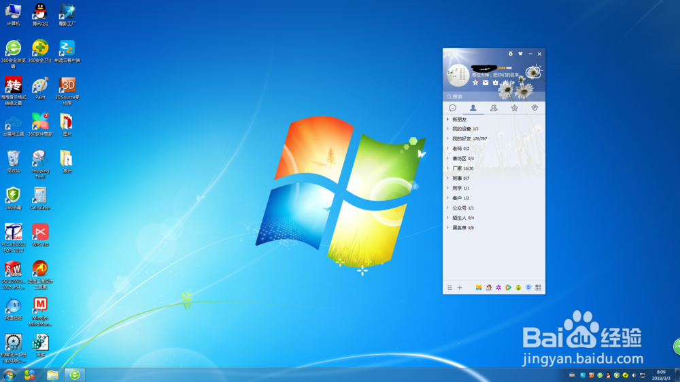Image resolution: width=680 pixels, height=382 pixels.
Task: Select the Calculator desktop shortcut
Action: 40,199
